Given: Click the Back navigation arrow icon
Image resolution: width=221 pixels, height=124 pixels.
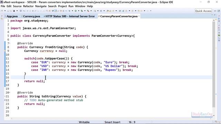Looking at the screenshot, I should [x=142, y=11].
